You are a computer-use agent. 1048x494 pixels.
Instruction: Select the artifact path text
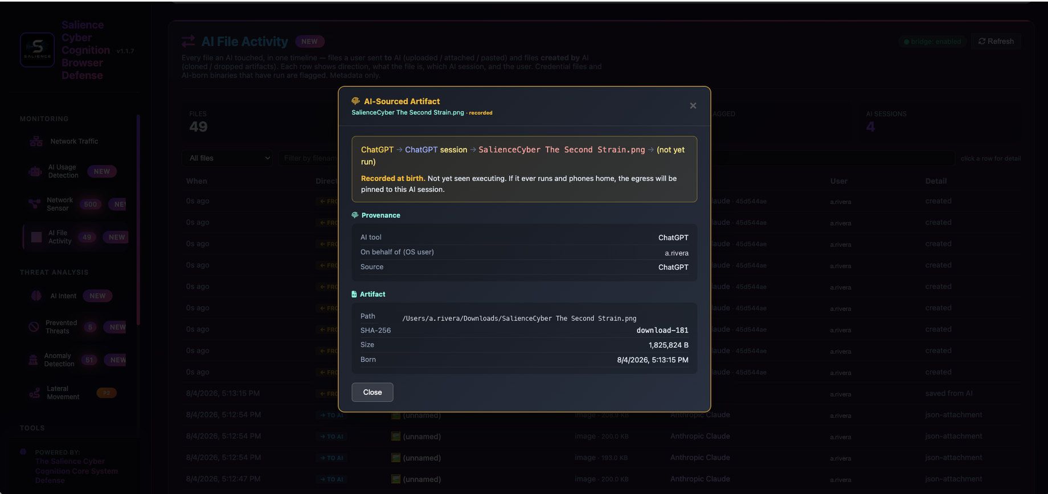[519, 319]
